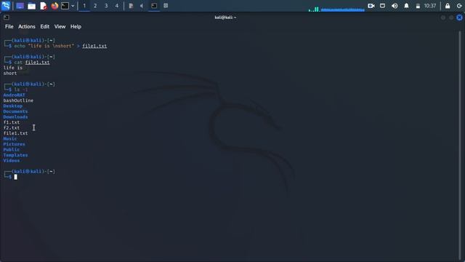
Task: Click the show desktop panel icon
Action: click(20, 6)
